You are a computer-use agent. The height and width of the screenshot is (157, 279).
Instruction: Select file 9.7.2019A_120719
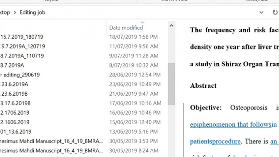click(x=22, y=46)
